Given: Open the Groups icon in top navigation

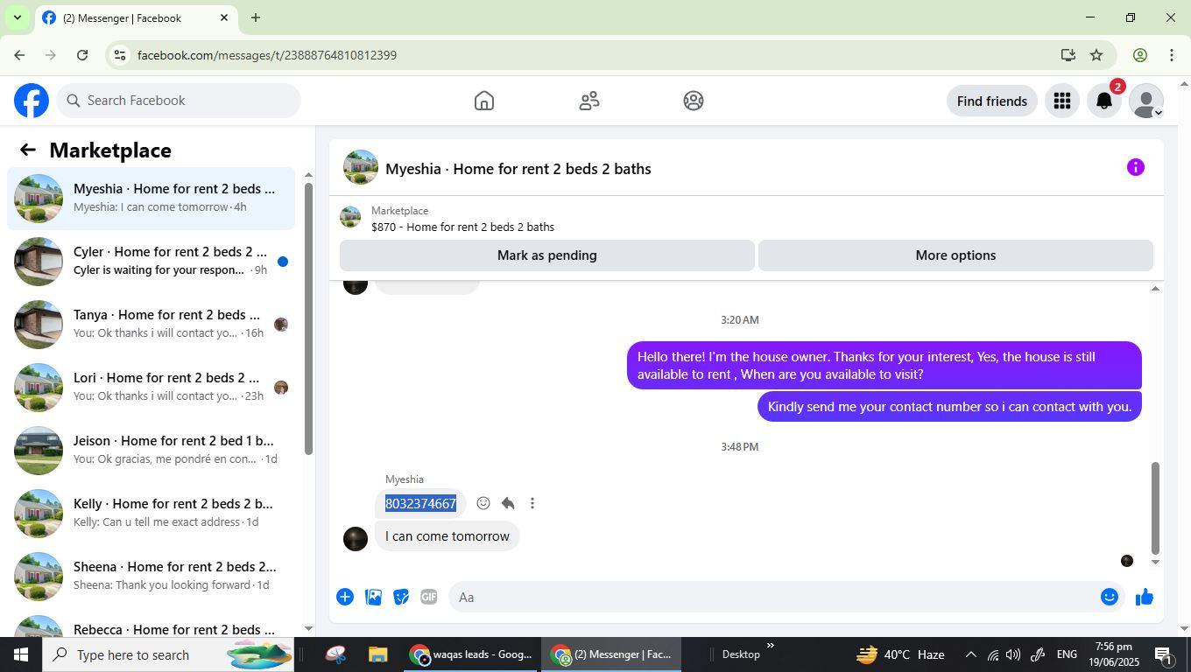Looking at the screenshot, I should click(694, 101).
